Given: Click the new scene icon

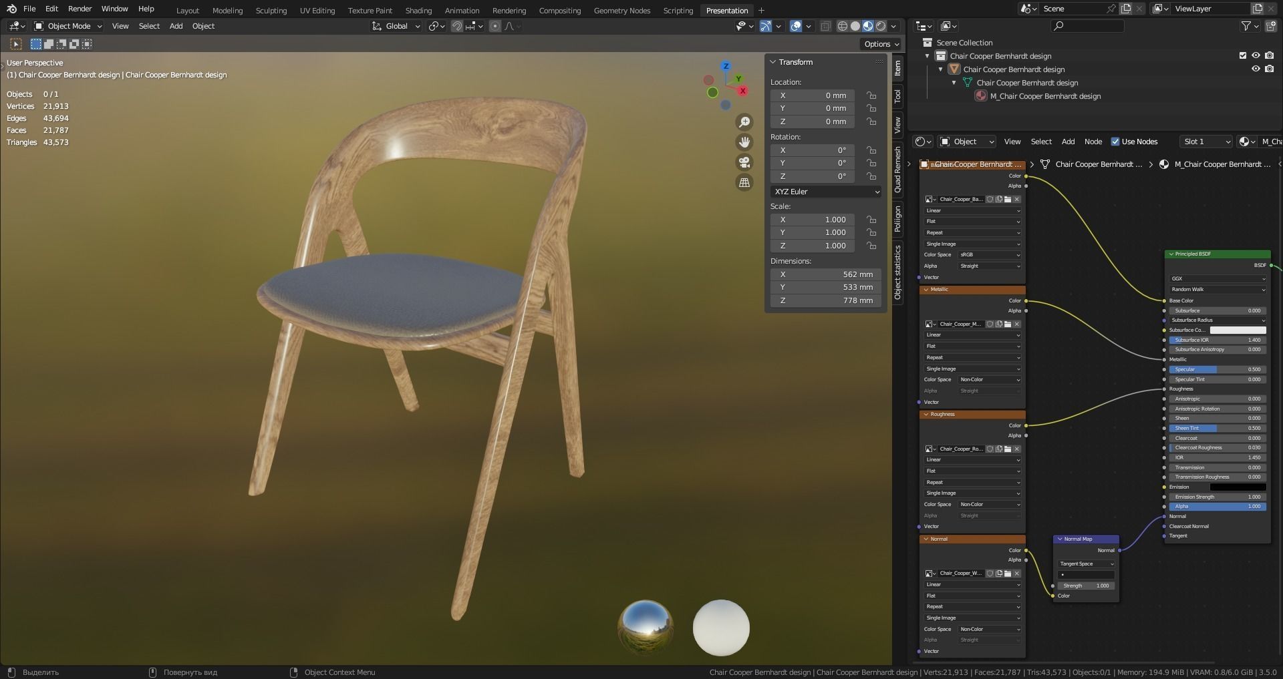Looking at the screenshot, I should click(x=1126, y=9).
